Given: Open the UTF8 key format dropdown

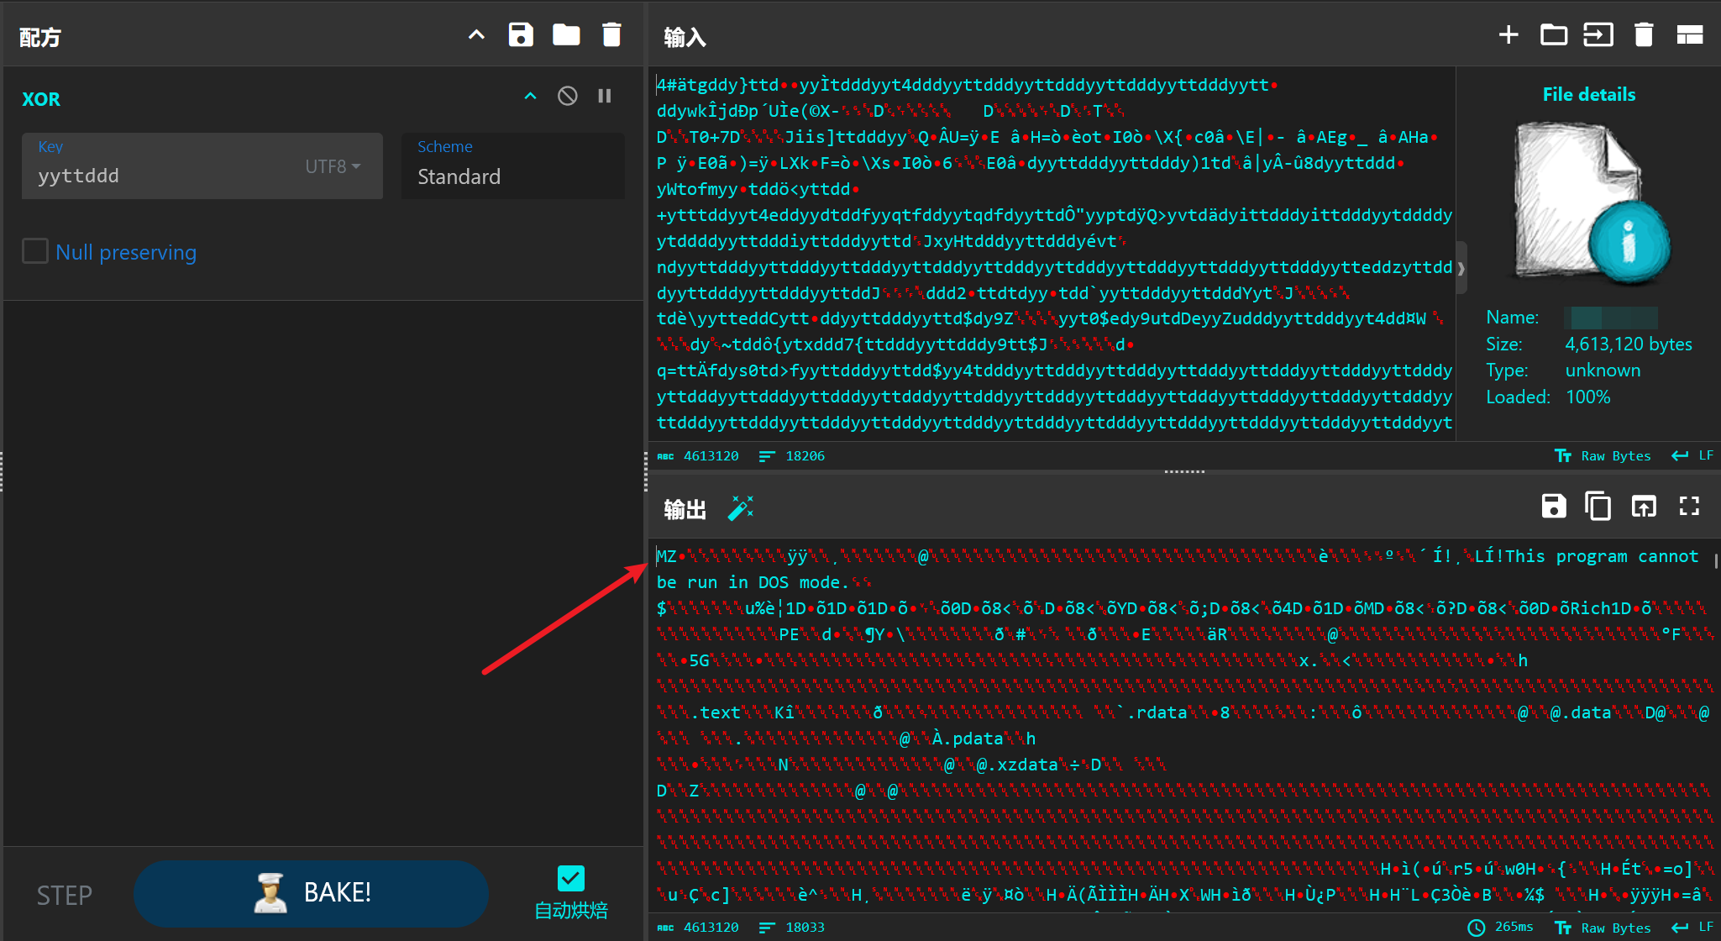Looking at the screenshot, I should (333, 167).
